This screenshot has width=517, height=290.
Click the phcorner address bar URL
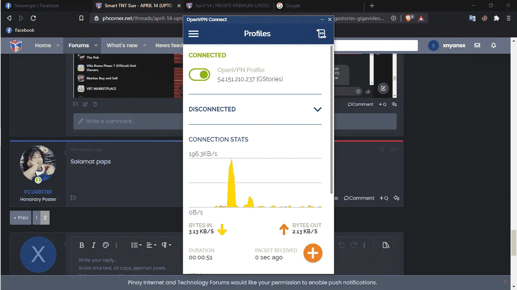pos(143,18)
